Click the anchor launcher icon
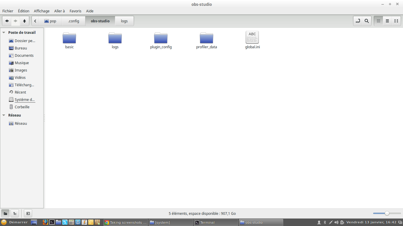 (78, 222)
